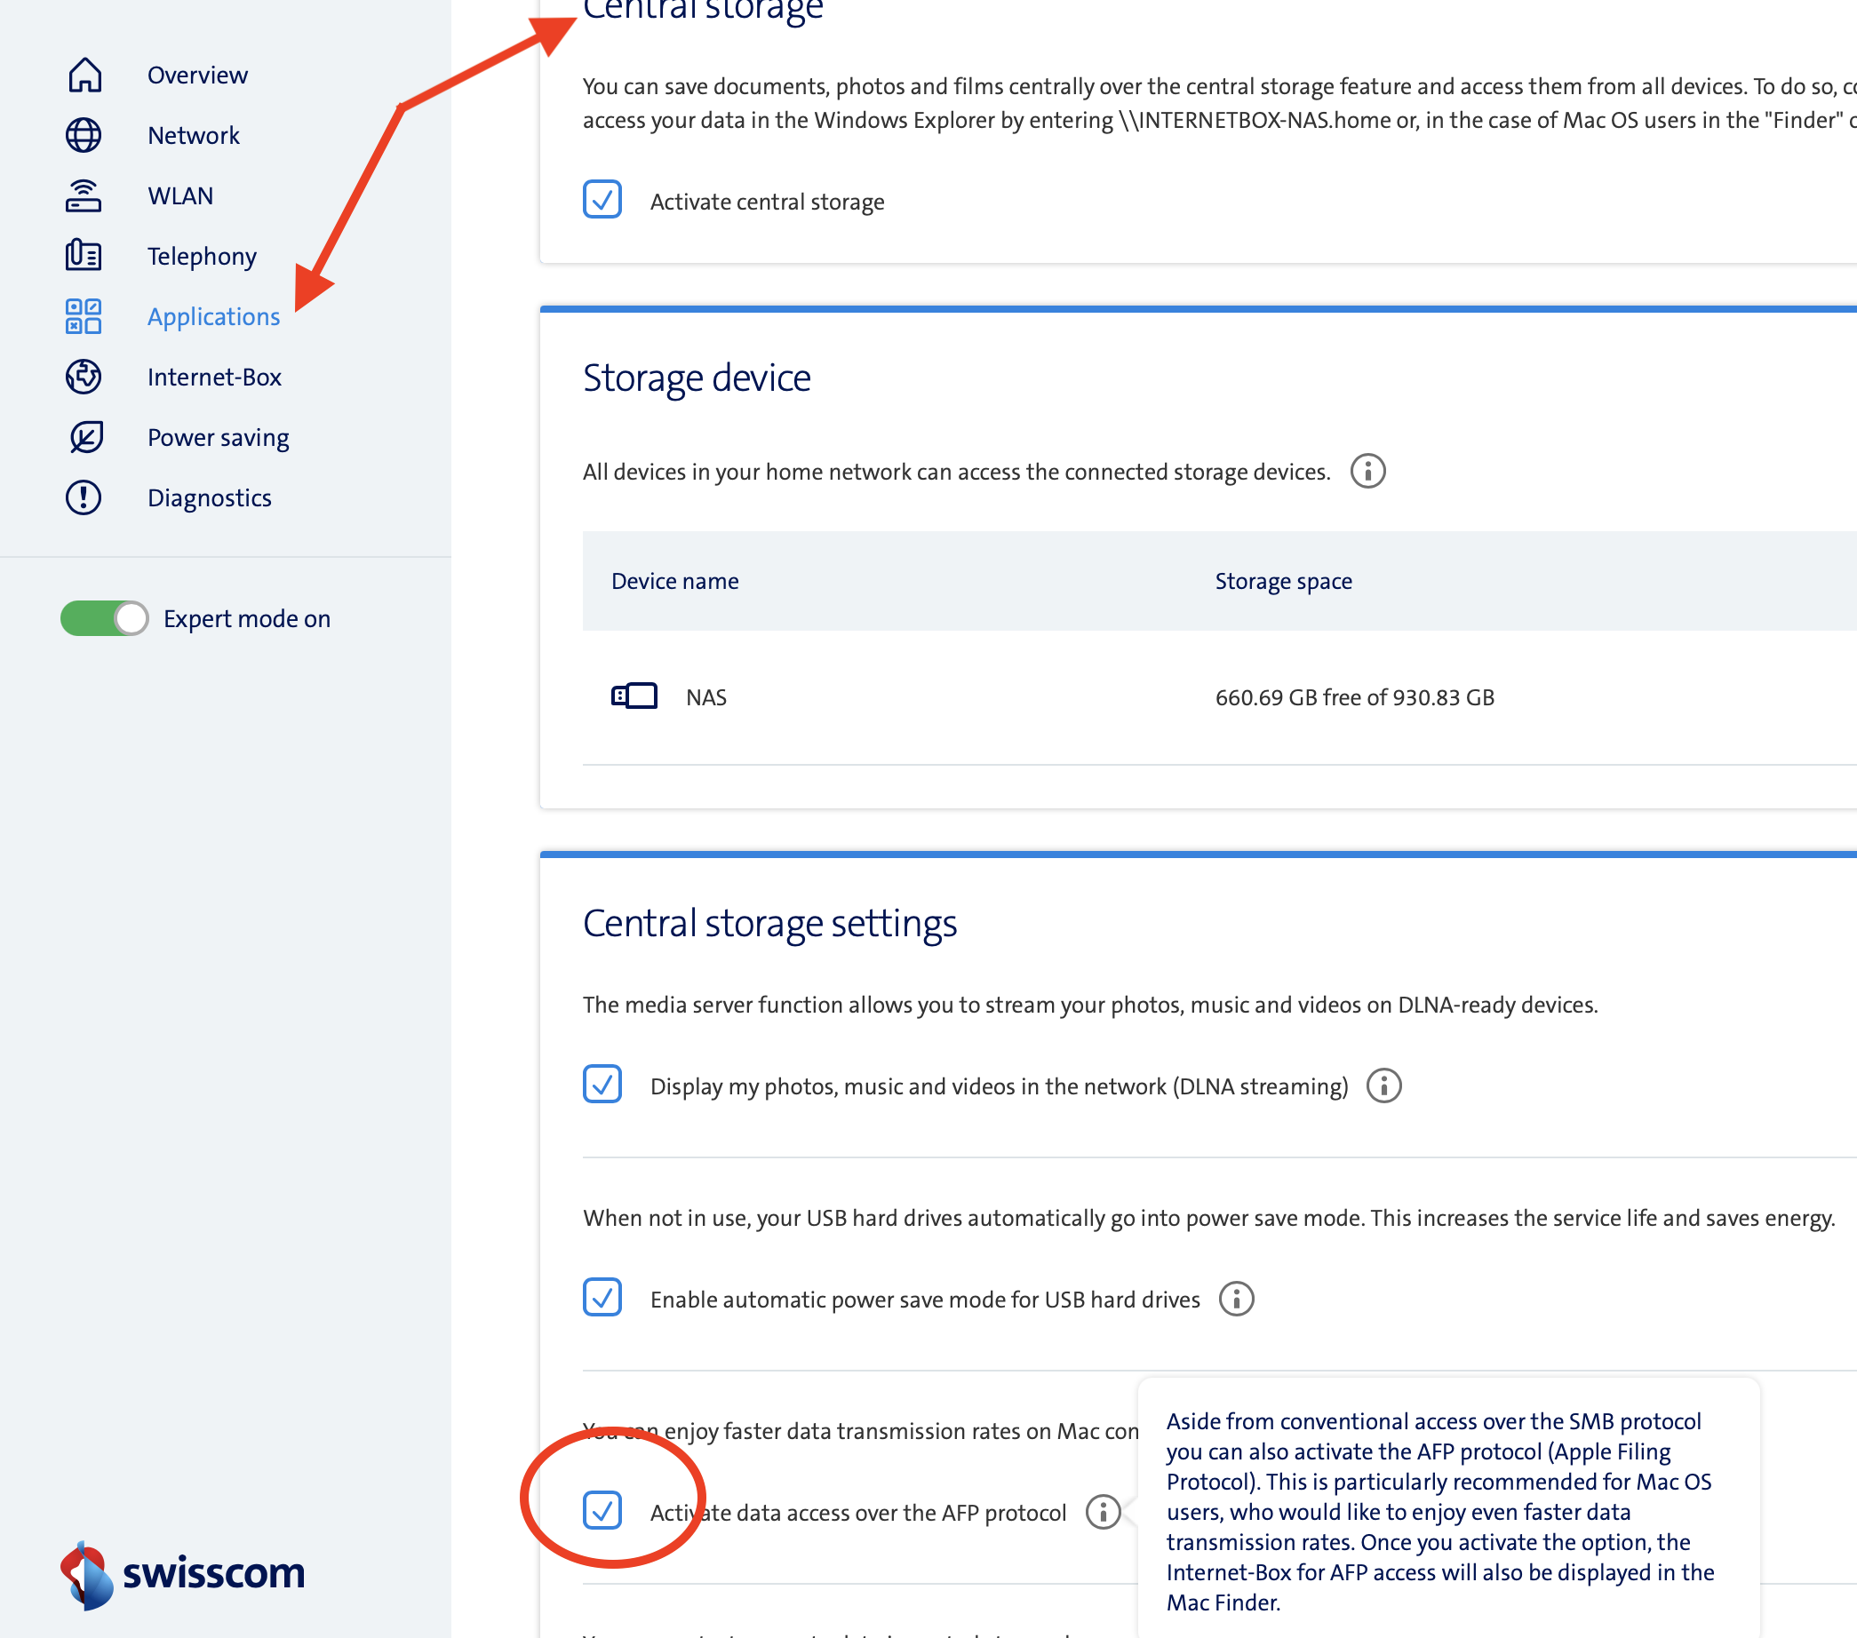This screenshot has height=1638, width=1857.
Task: Switch off Expert mode toggle
Action: click(105, 618)
